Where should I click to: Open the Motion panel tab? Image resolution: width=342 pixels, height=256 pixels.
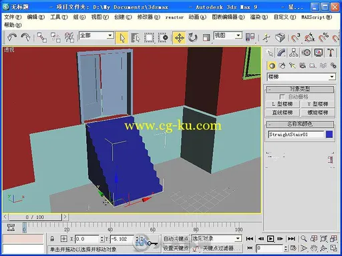click(307, 53)
